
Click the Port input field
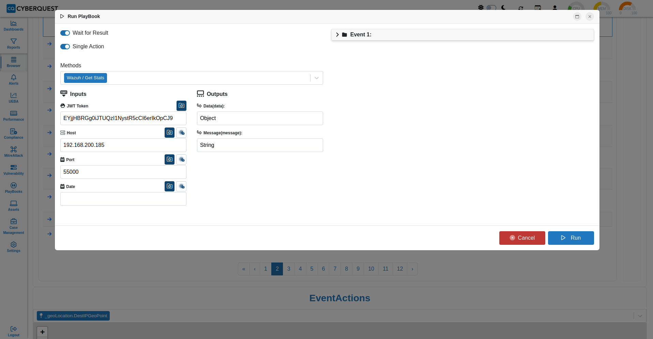coord(123,172)
